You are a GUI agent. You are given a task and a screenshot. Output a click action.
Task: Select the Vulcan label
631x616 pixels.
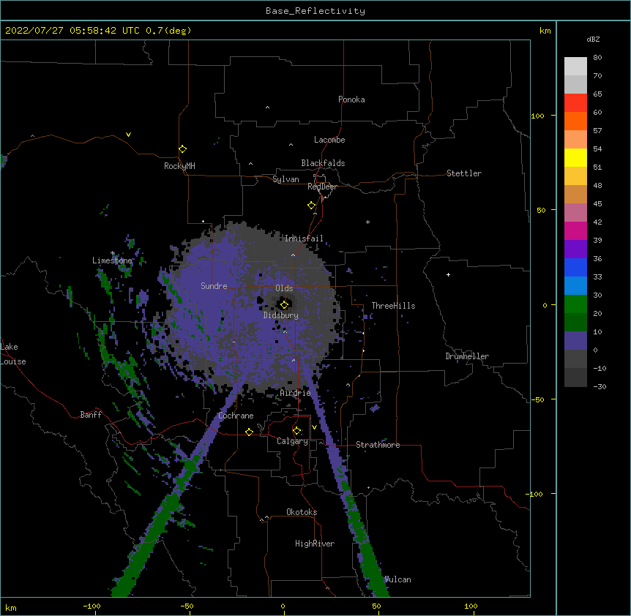[x=398, y=579]
